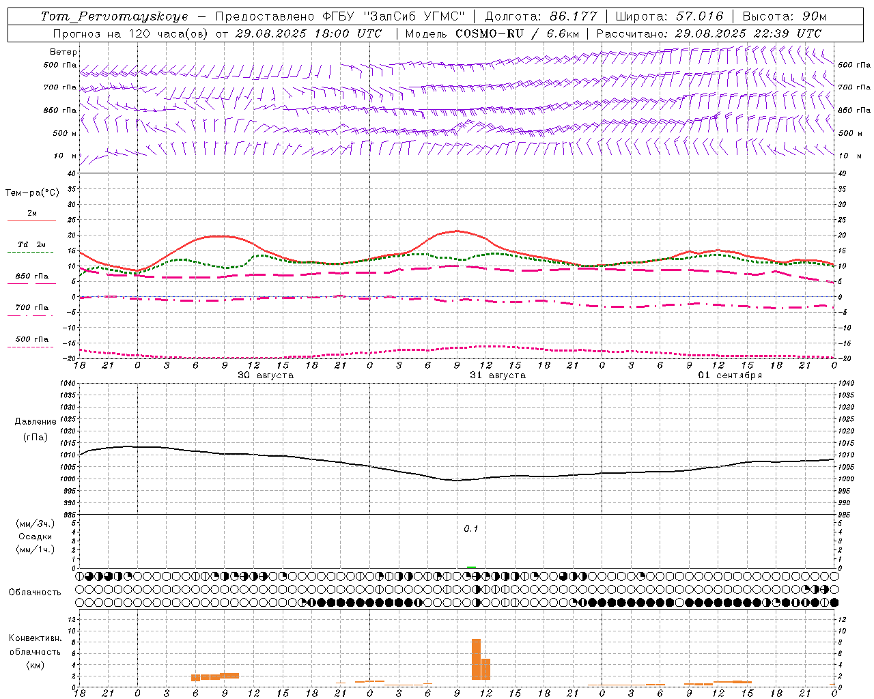The height and width of the screenshot is (699, 874).
Task: Click the "Ветер" wind panel label
Action: pos(64,52)
